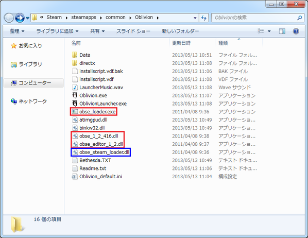The height and width of the screenshot is (238, 308).
Task: Sort by the 名前 column header
Action: 76,43
